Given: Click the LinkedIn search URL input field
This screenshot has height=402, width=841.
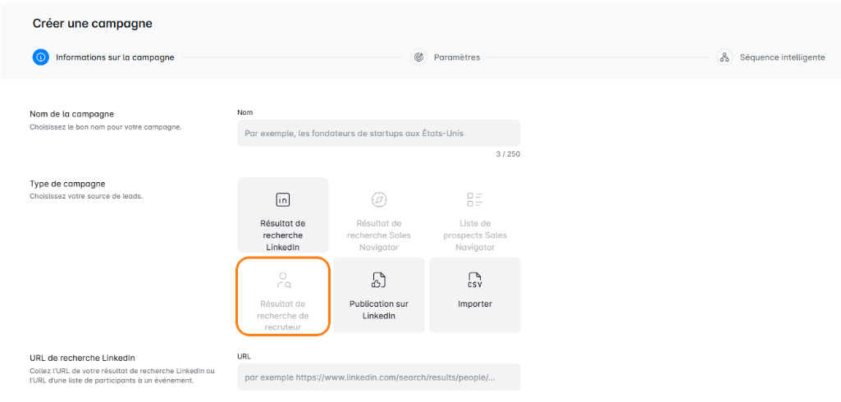Looking at the screenshot, I should [x=378, y=377].
